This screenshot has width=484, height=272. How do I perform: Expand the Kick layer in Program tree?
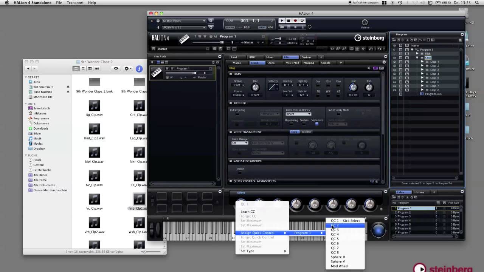coord(417,54)
